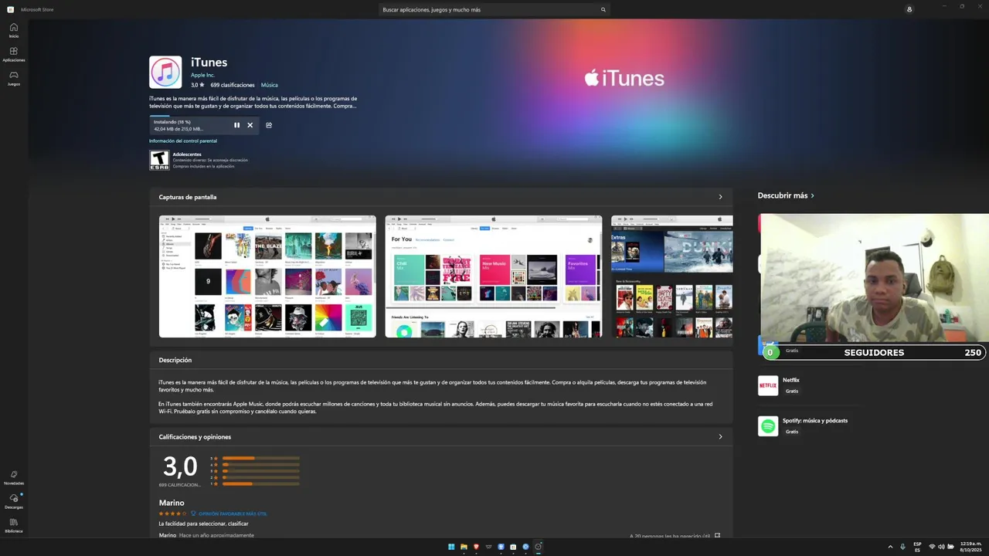989x556 pixels.
Task: Open Biblioteca in the left sidebar
Action: tap(13, 525)
